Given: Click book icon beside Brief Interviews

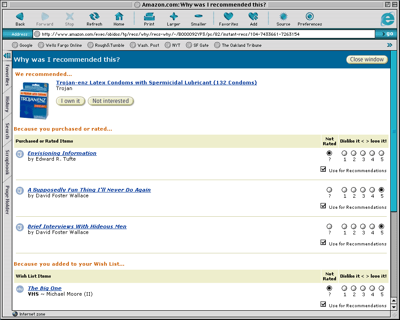Looking at the screenshot, I should click(x=20, y=227).
